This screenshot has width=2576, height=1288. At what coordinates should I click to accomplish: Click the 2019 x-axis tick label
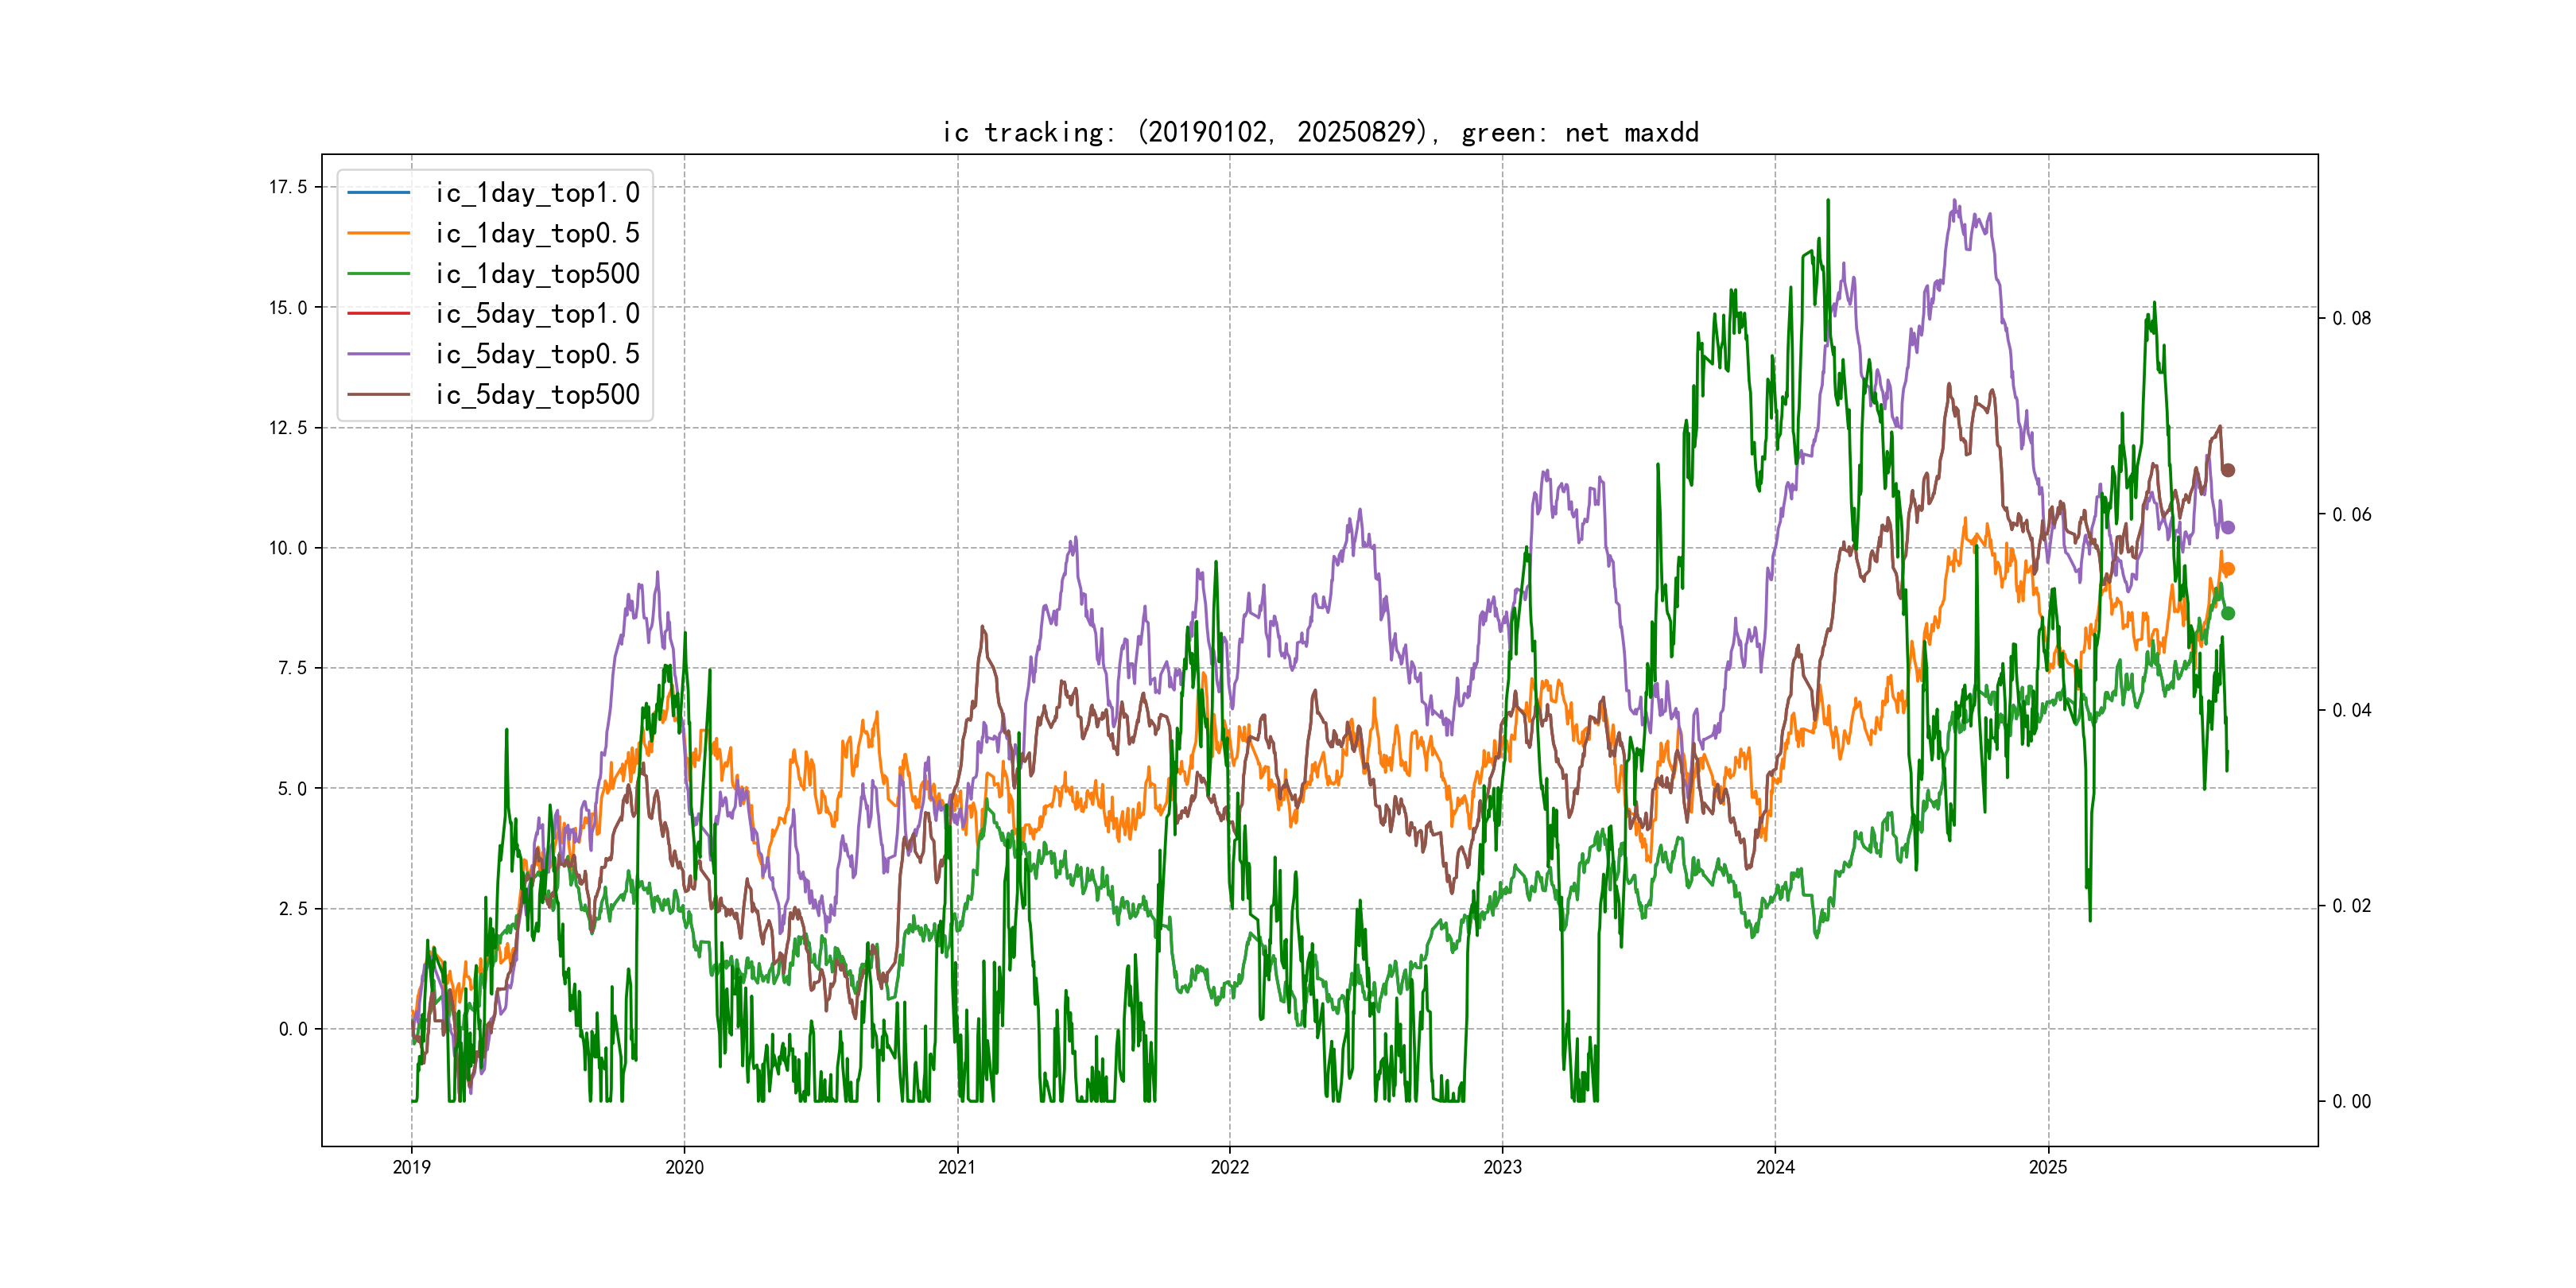411,1167
